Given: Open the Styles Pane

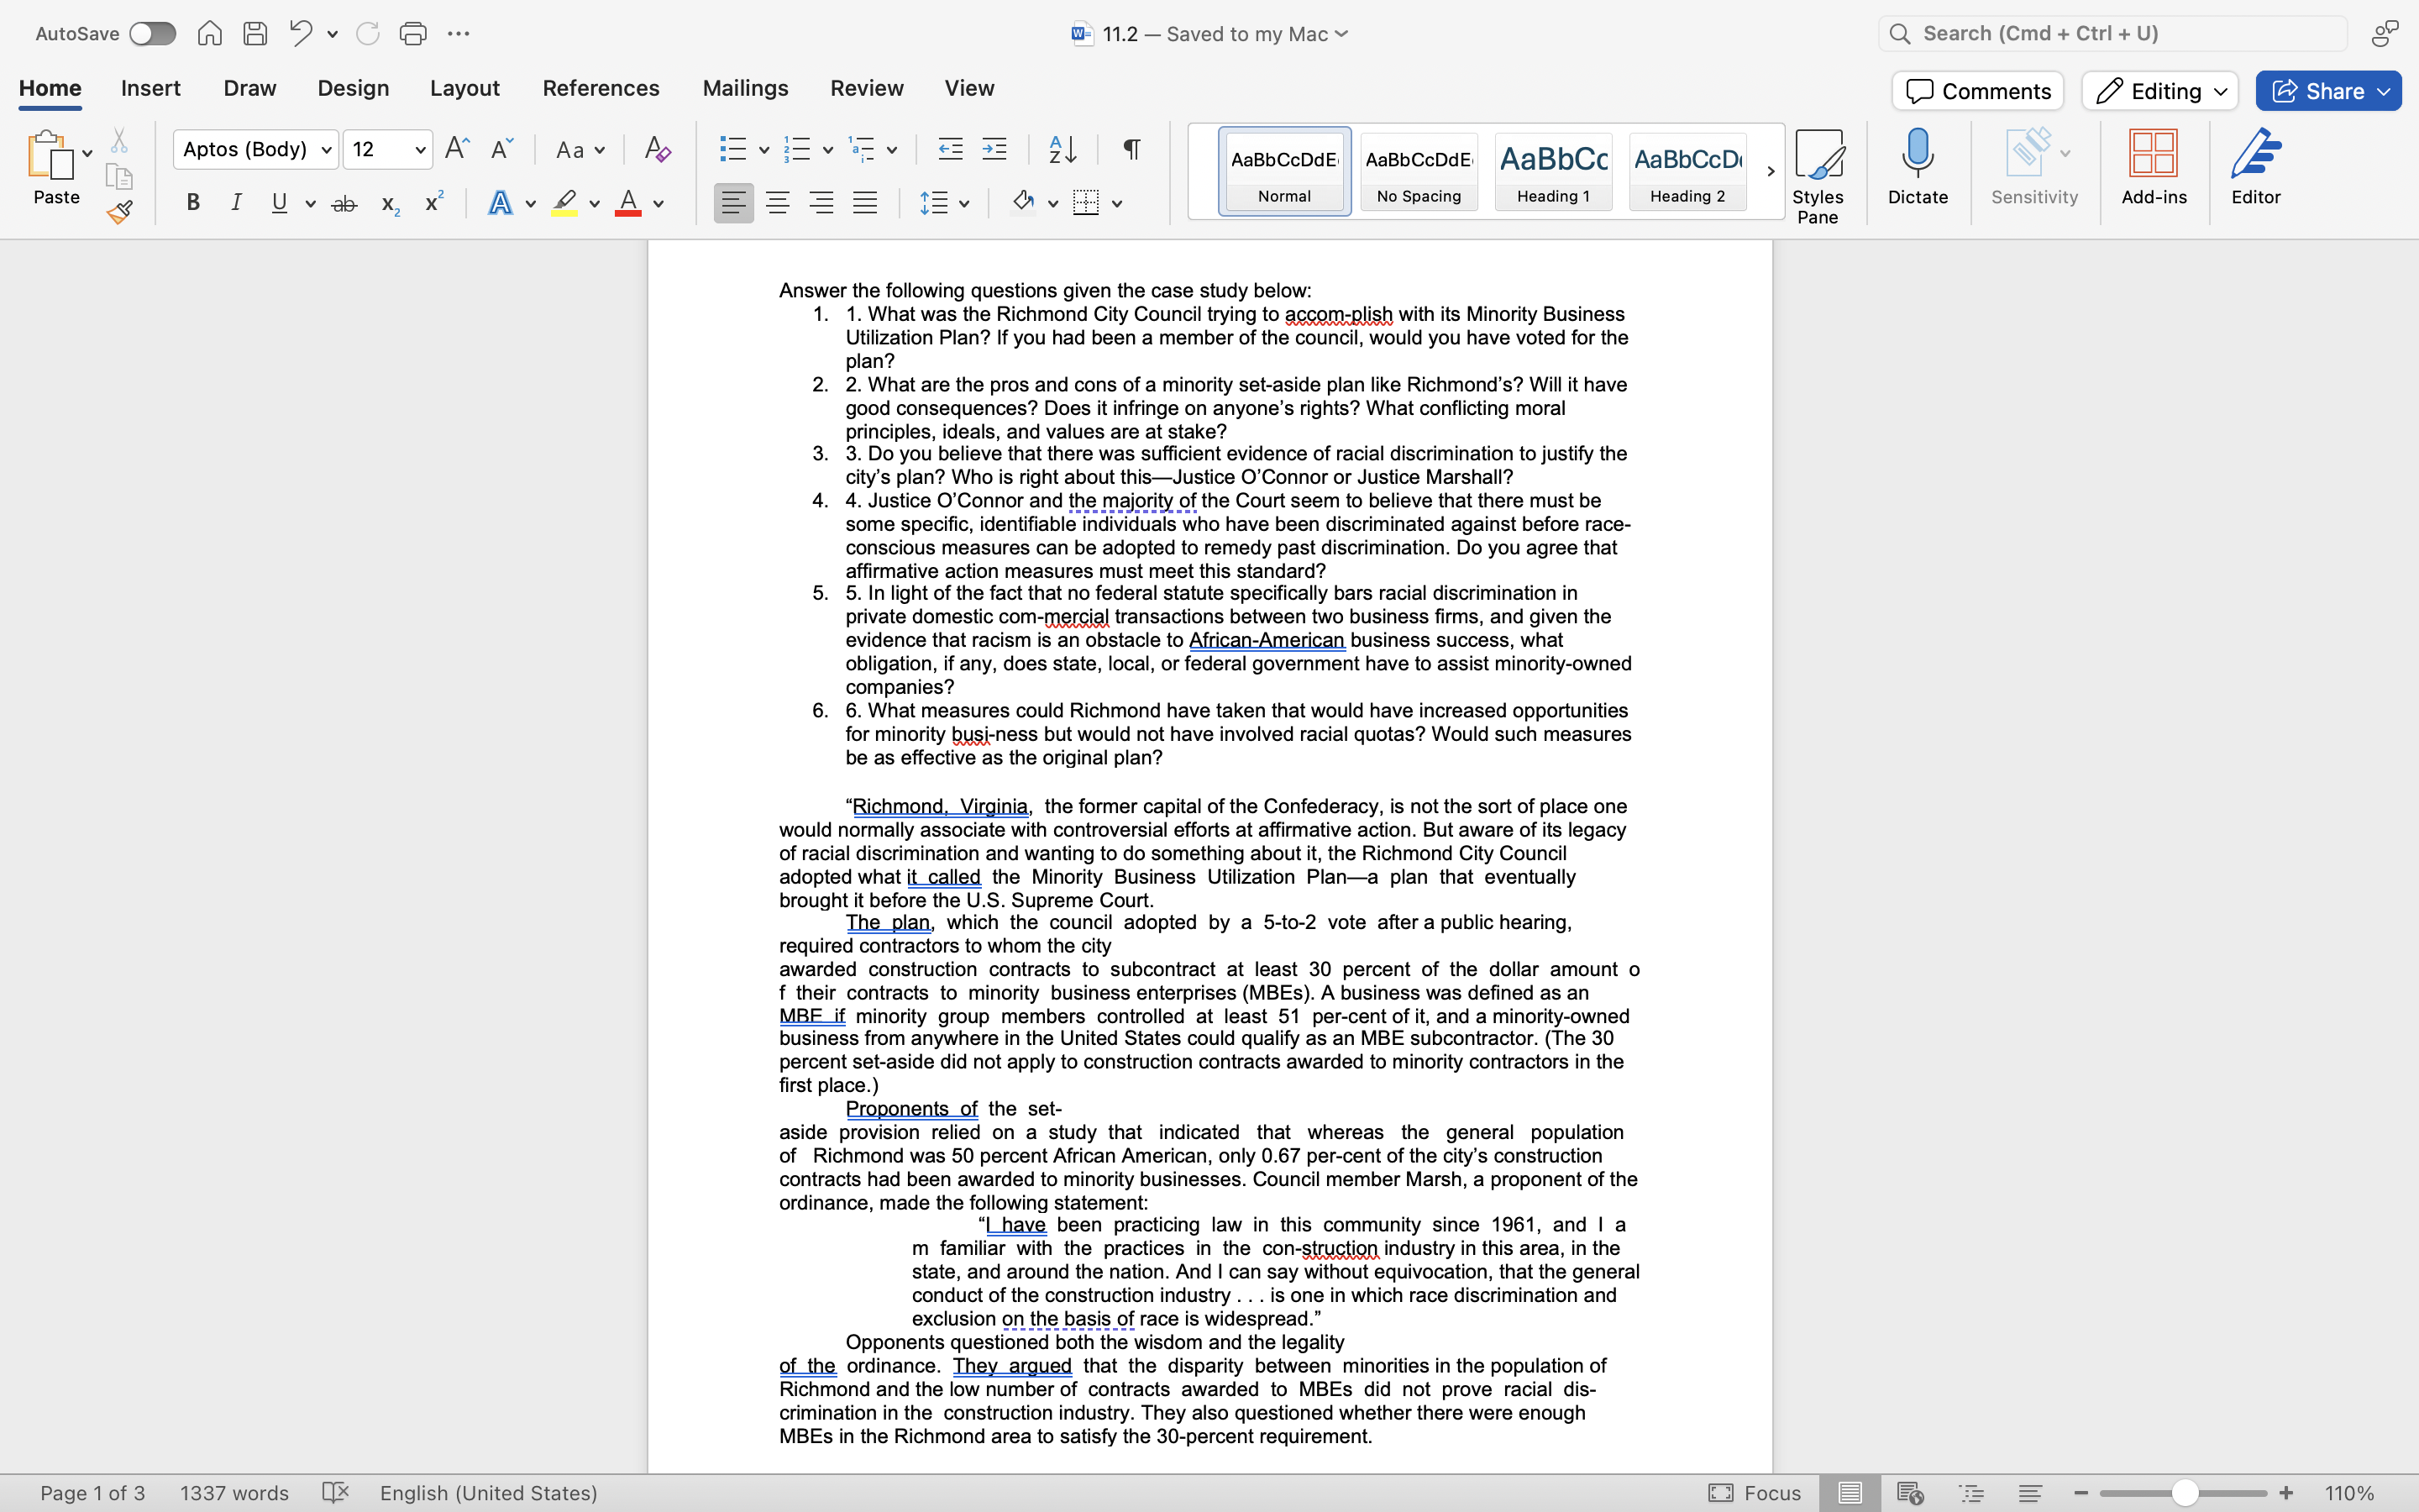Looking at the screenshot, I should (1818, 176).
